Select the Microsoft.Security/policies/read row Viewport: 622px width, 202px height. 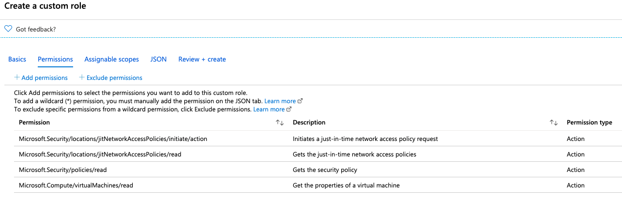[x=66, y=170]
